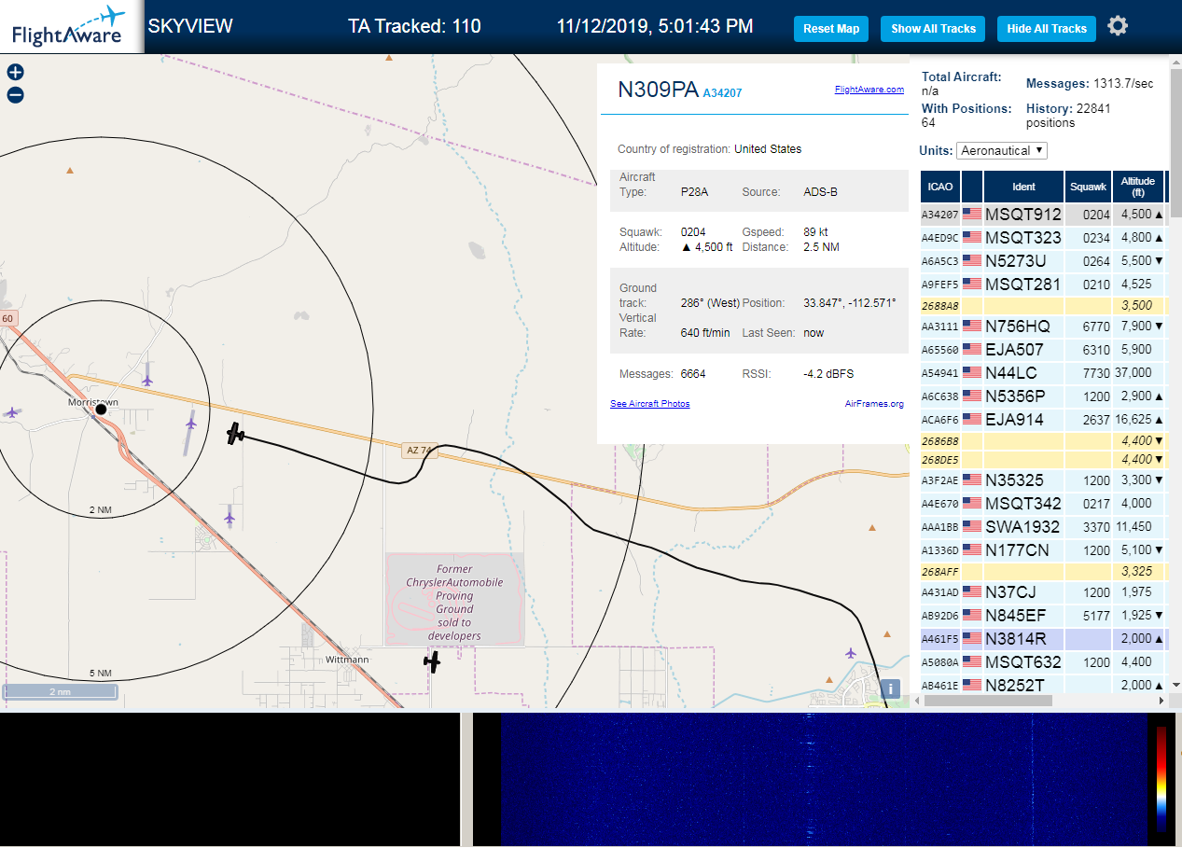Screen dimensions: 1182x848
Task: Click the map zoom out minus icon
Action: click(15, 95)
